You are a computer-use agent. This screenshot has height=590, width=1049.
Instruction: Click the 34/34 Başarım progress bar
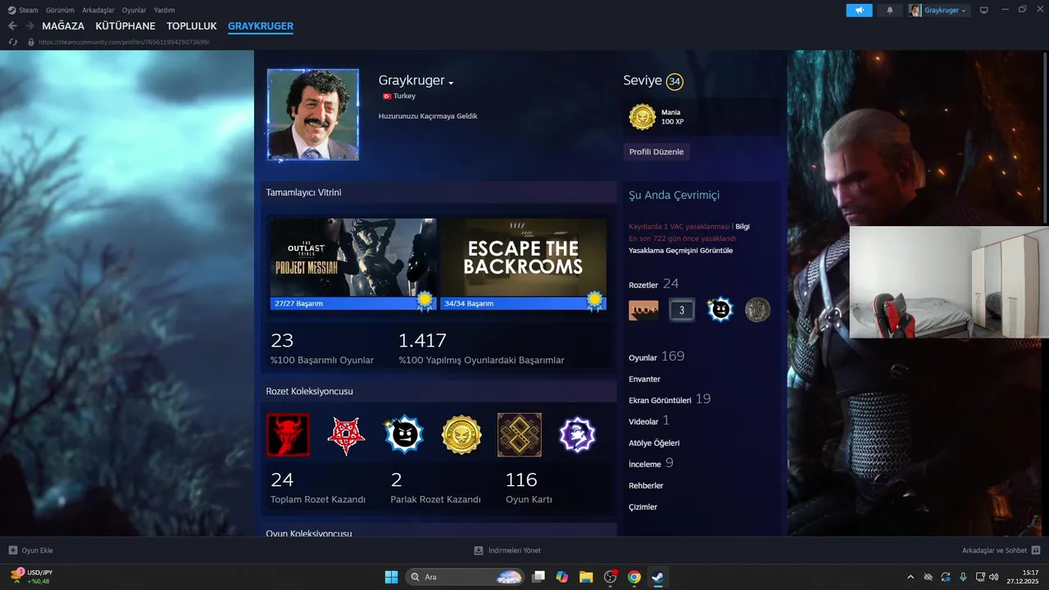pyautogui.click(x=523, y=303)
